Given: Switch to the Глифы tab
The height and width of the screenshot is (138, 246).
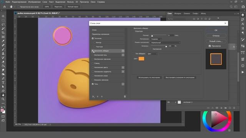Looking at the screenshot, I should point(195,14).
